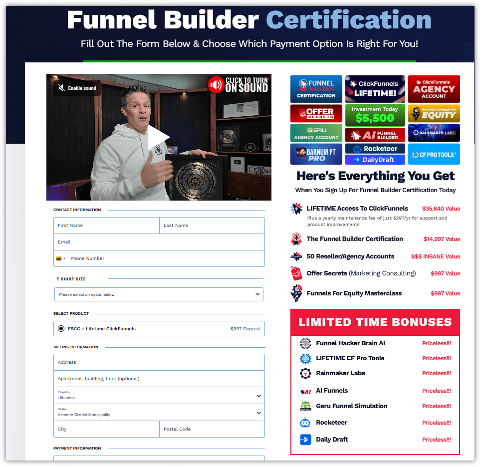Click the Funnels For Equity Masterclass icon
Viewport: 481px width, 467px height.
[296, 293]
